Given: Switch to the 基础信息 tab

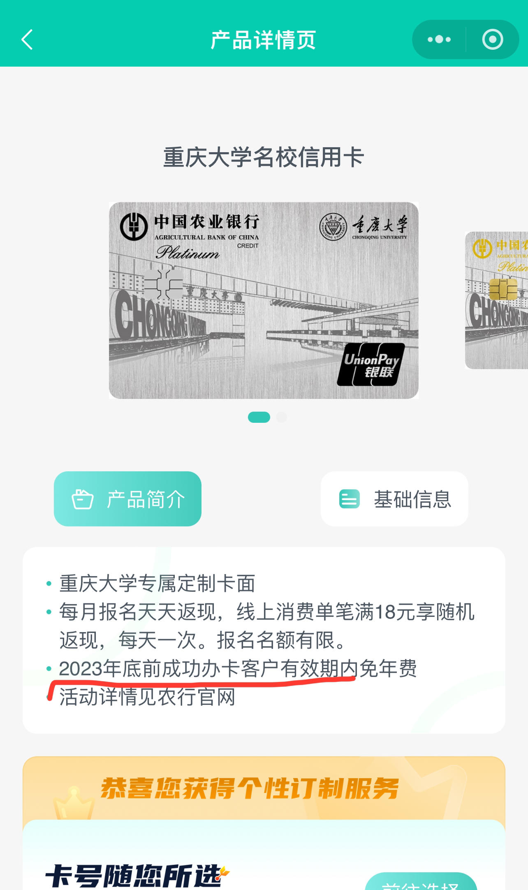Looking at the screenshot, I should (x=394, y=498).
